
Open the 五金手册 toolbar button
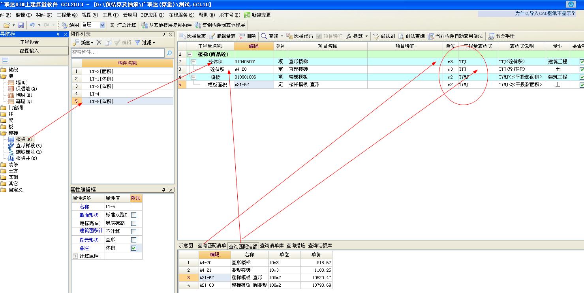pos(501,36)
